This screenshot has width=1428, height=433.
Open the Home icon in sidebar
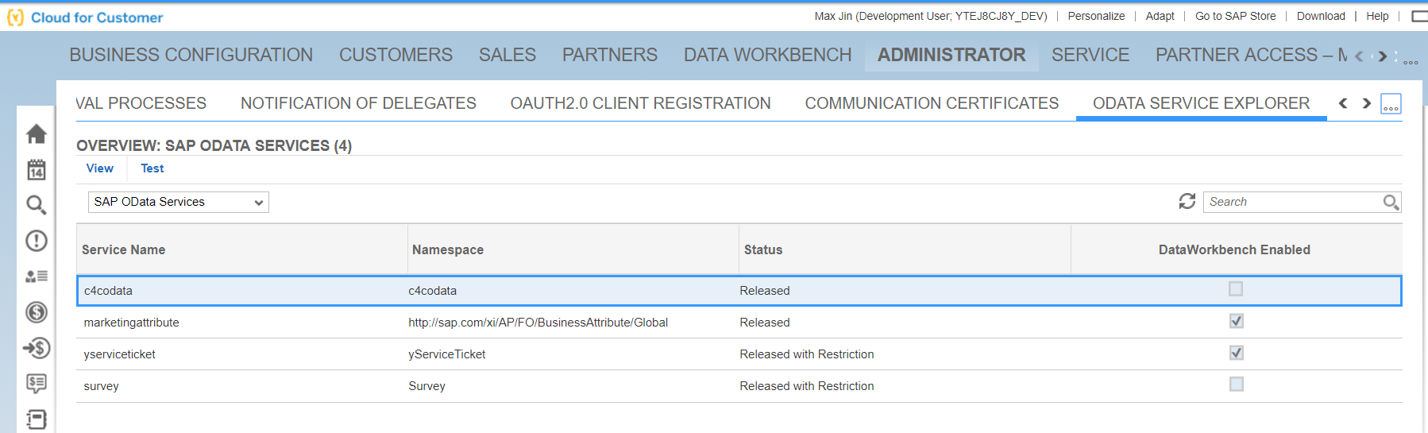[x=37, y=133]
